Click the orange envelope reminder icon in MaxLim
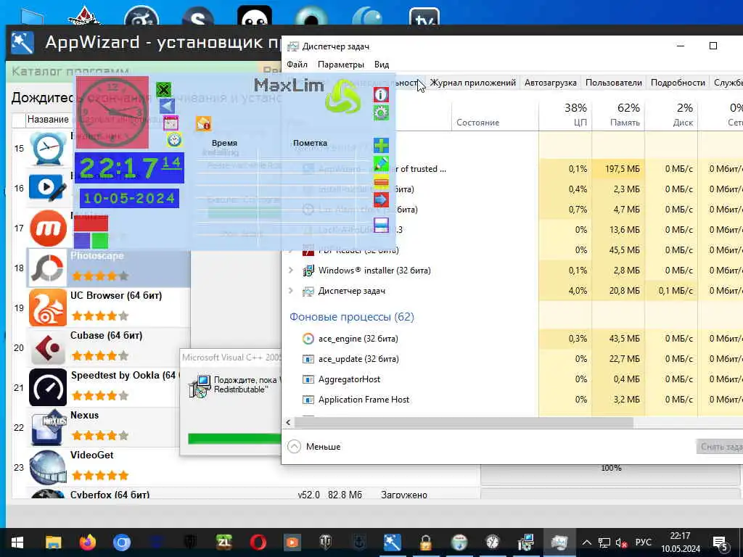743x557 pixels. click(203, 124)
